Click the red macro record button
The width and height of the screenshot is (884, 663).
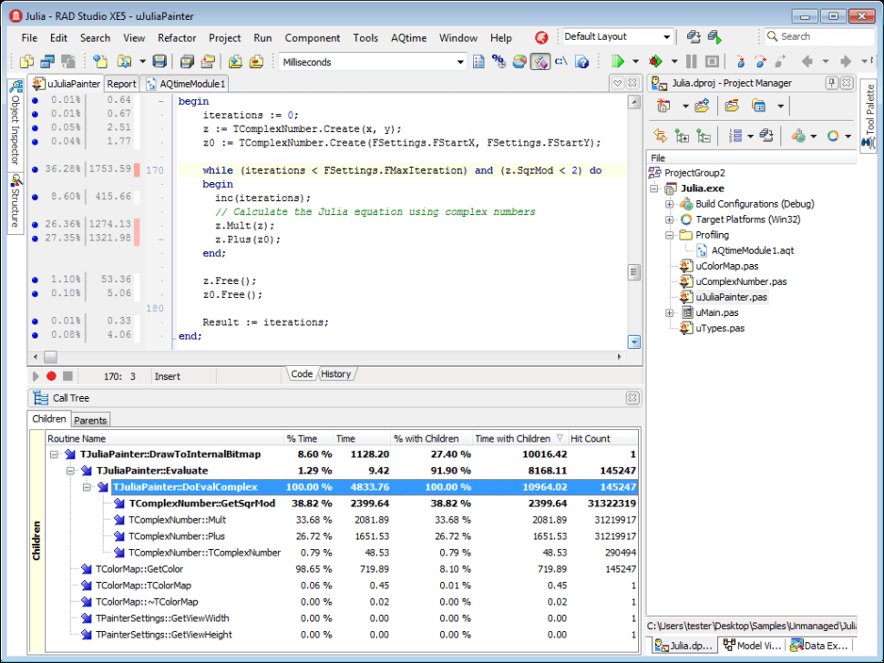click(x=51, y=375)
